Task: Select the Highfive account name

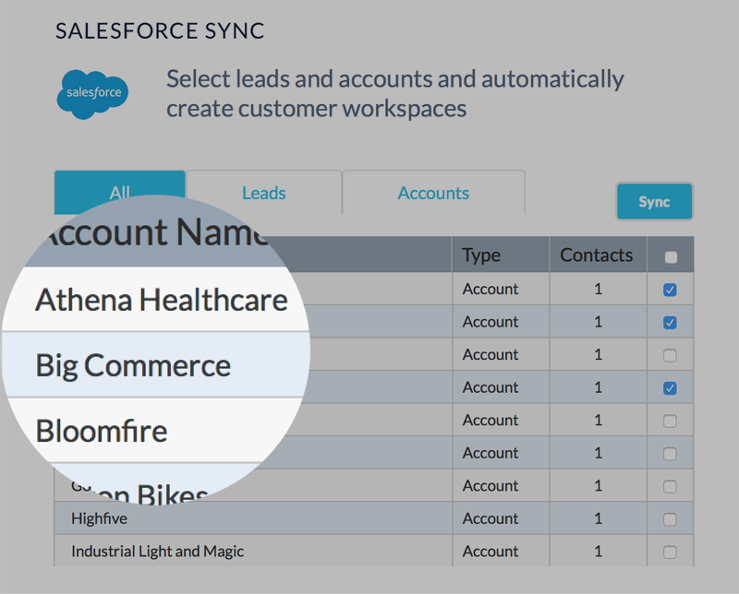Action: tap(99, 519)
